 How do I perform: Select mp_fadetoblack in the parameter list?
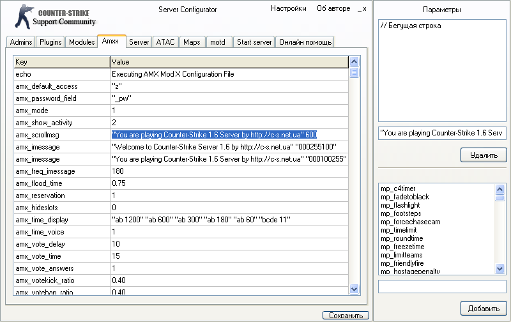pos(405,197)
